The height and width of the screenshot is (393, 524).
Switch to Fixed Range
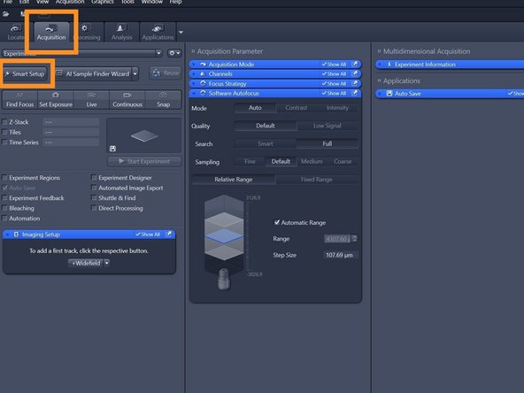[317, 180]
